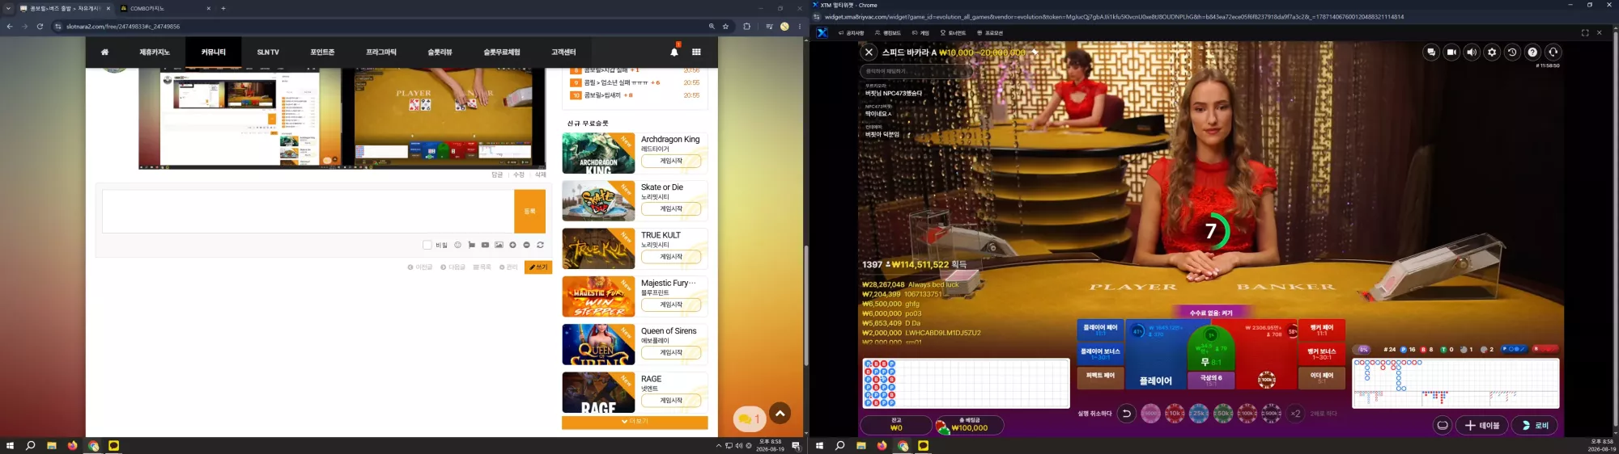The height and width of the screenshot is (454, 1619).
Task: Close the baccarat table with the X circle
Action: tap(869, 53)
